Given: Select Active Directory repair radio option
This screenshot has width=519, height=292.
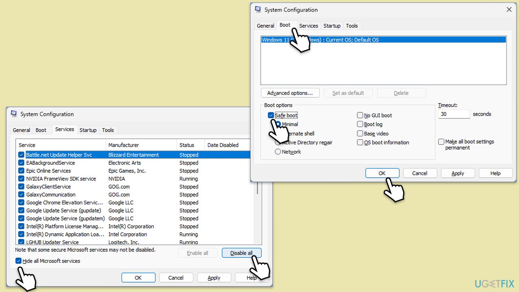Looking at the screenshot, I should coord(278,142).
